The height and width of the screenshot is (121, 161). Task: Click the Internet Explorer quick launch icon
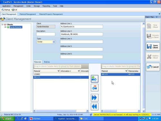click(x=22, y=119)
